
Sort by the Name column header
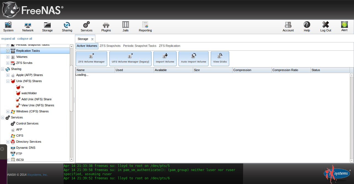coord(95,70)
